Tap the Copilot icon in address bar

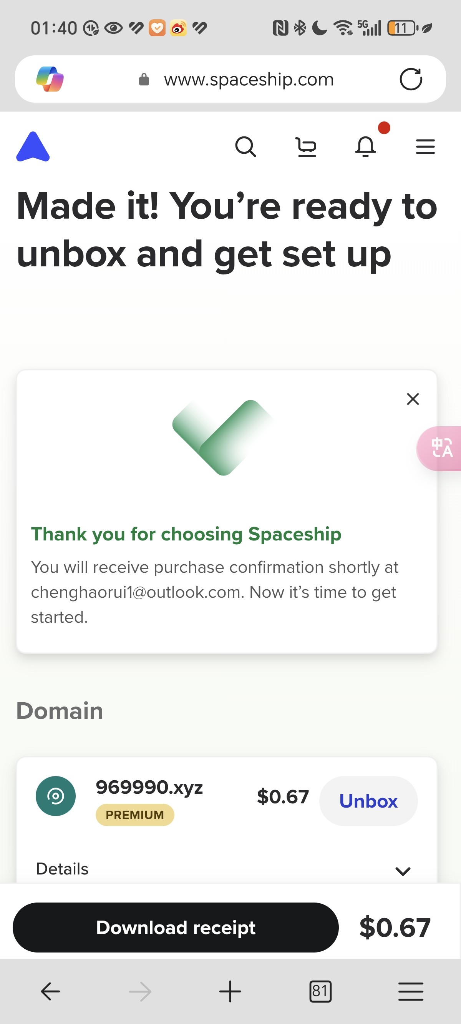pos(50,79)
